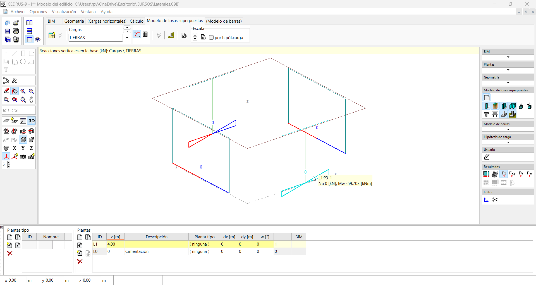Click the print icon in top toolbar
Screen dimensions: 536x285
tap(16, 23)
